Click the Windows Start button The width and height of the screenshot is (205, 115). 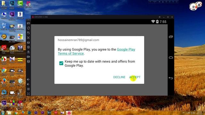click(3, 113)
